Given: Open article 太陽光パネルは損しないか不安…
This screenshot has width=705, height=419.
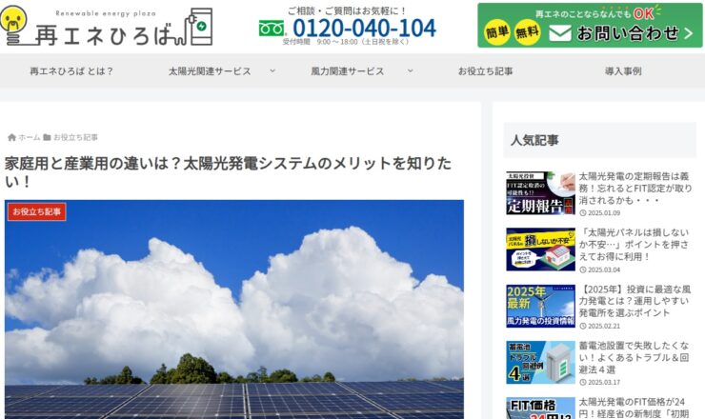Looking at the screenshot, I should pyautogui.click(x=634, y=245).
